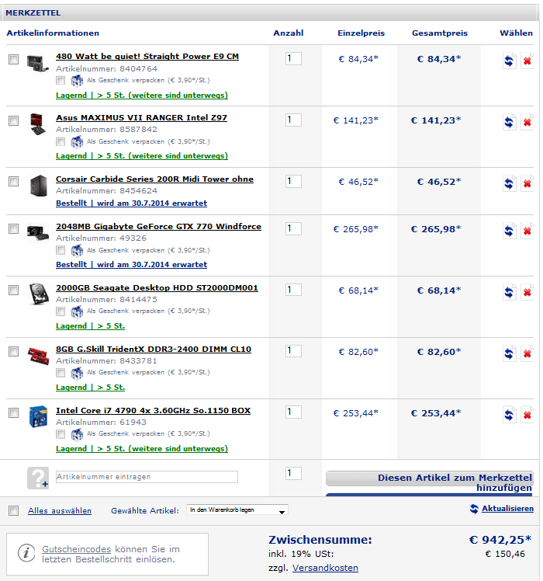Delete 480 Watt be quiet! Straight Power item
Image resolution: width=543 pixels, height=581 pixels.
pos(527,61)
